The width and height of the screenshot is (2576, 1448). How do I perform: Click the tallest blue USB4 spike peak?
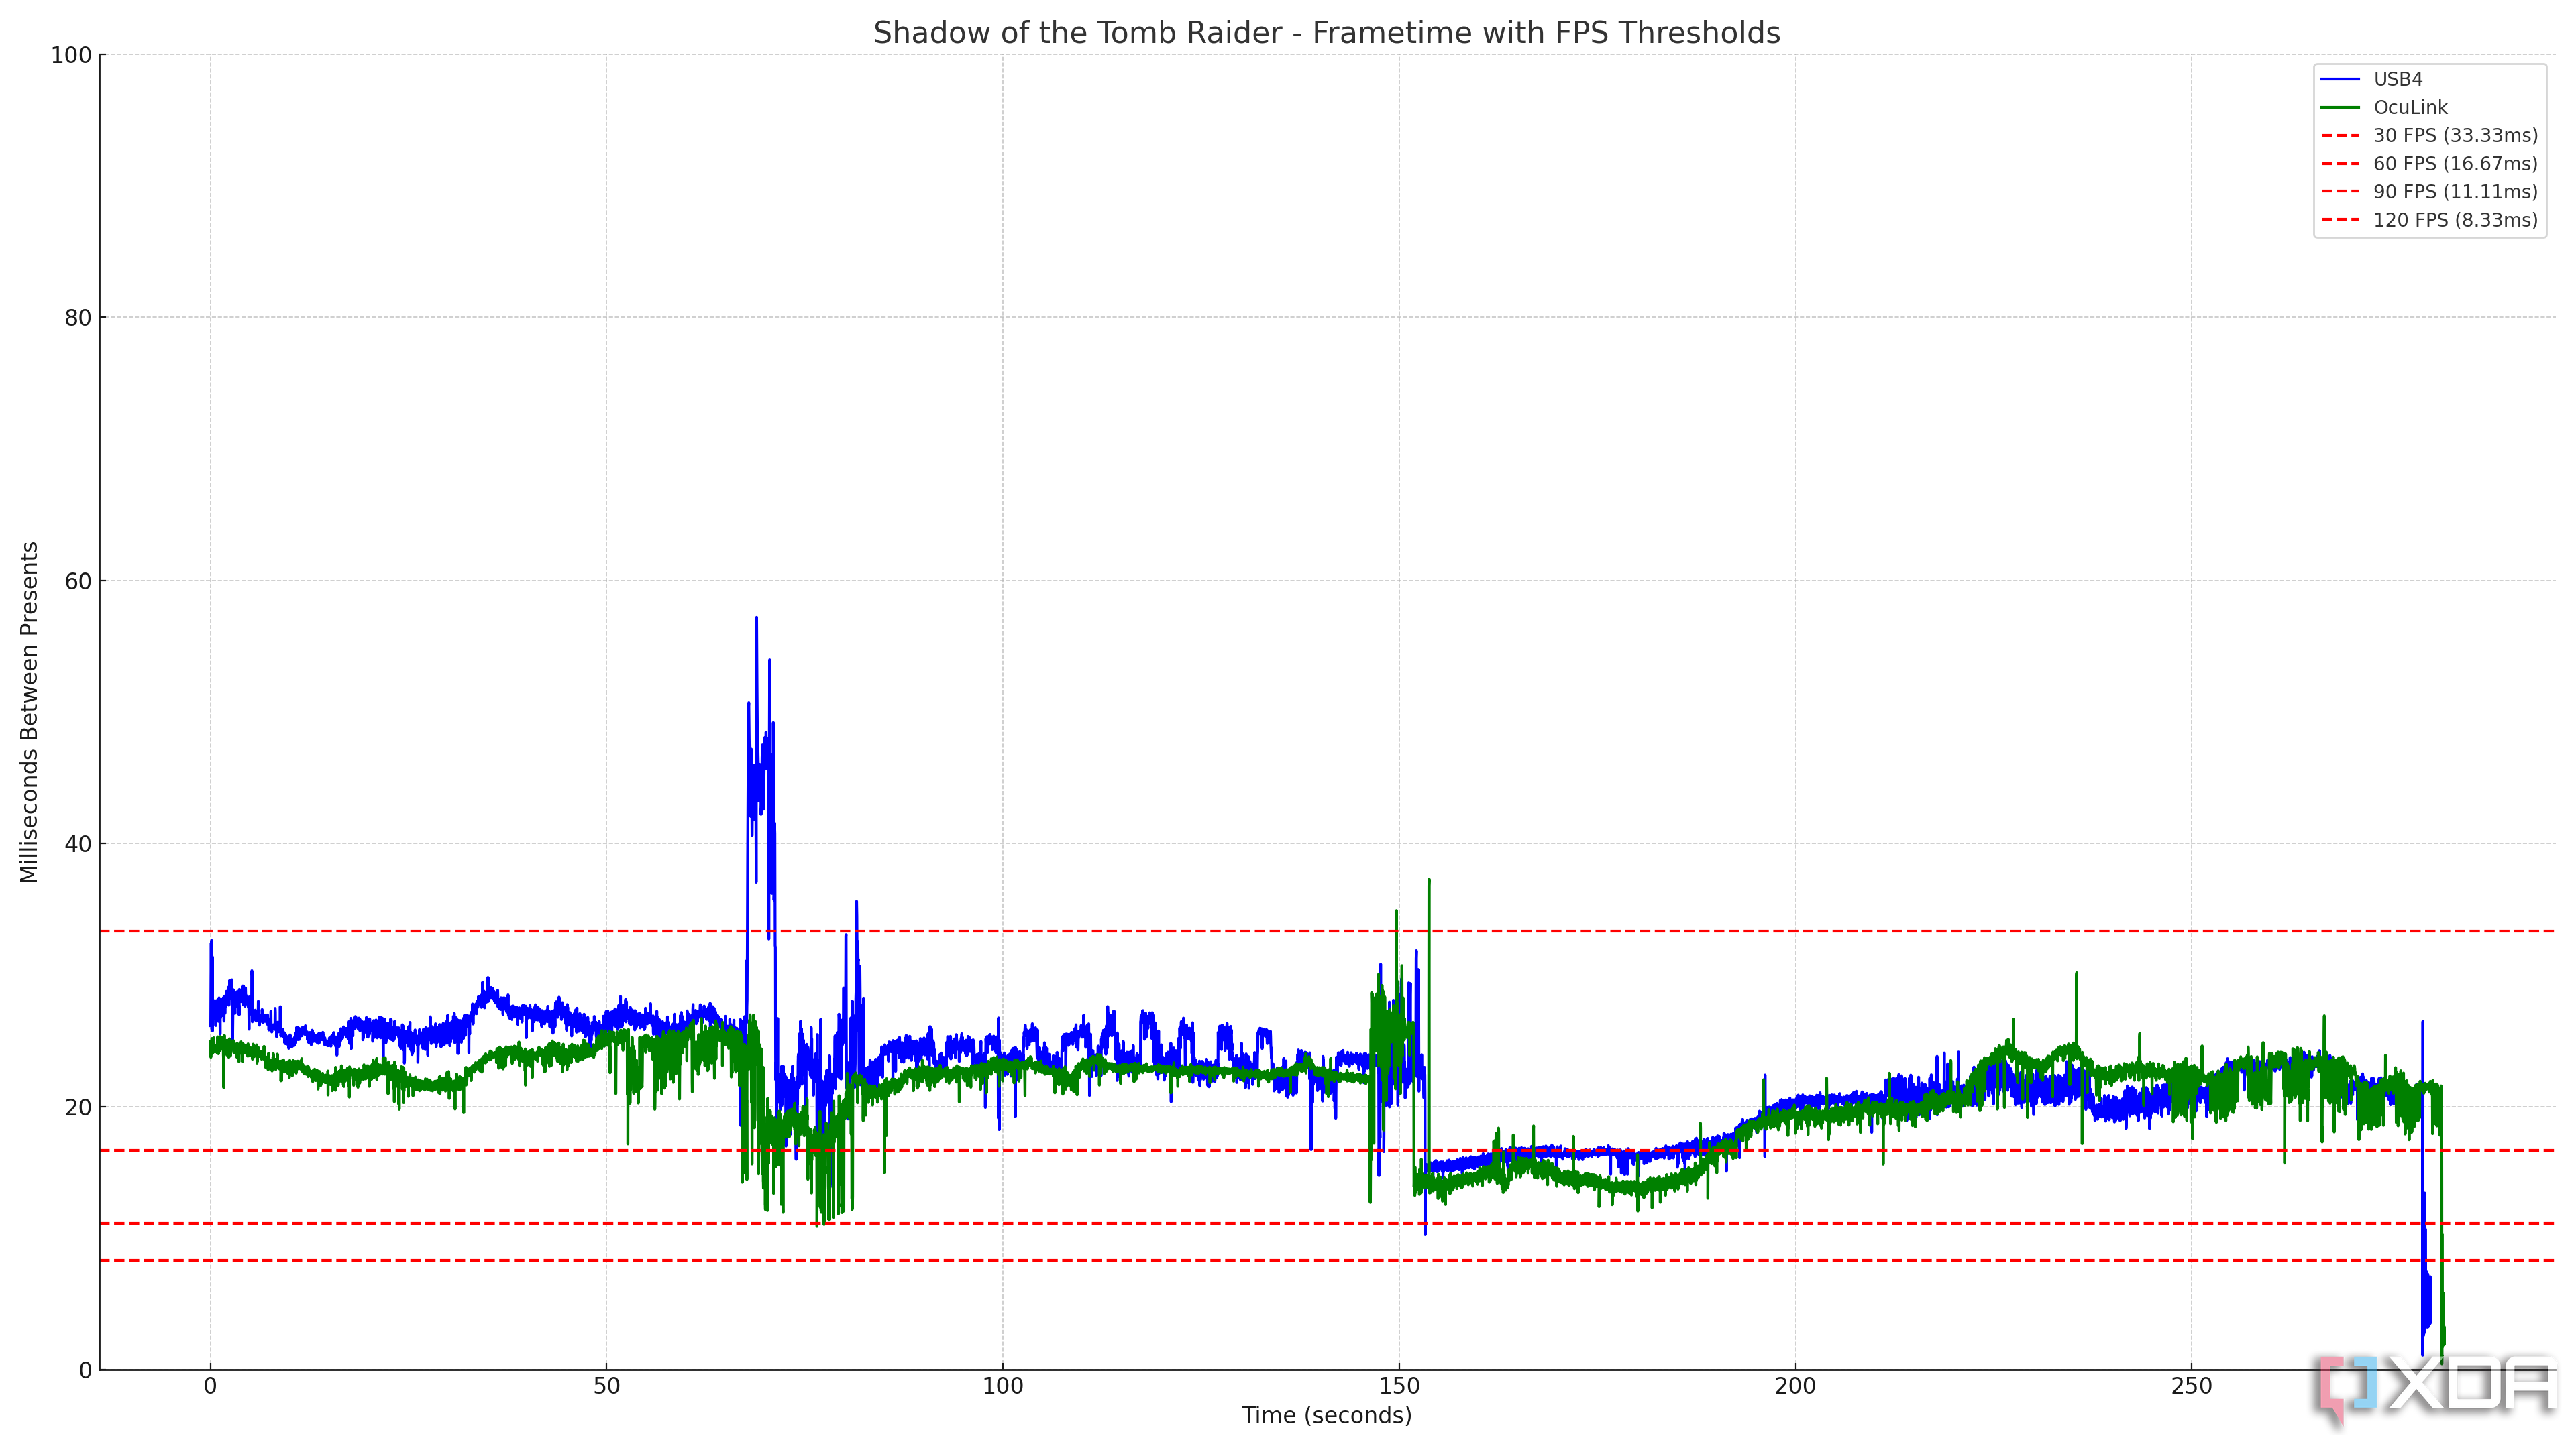(756, 619)
